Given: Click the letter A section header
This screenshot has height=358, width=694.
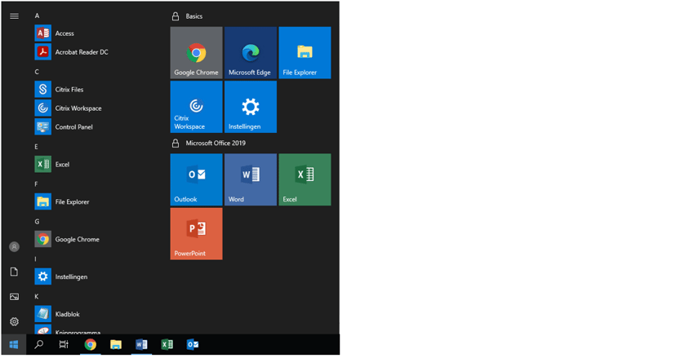Looking at the screenshot, I should tap(38, 15).
